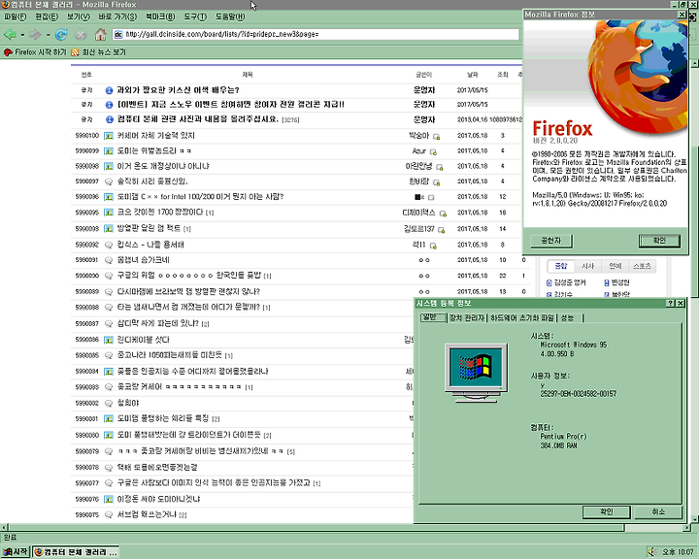Click the Stop loading icon in toolbar
Screen dimensions: 699x559
[81, 34]
